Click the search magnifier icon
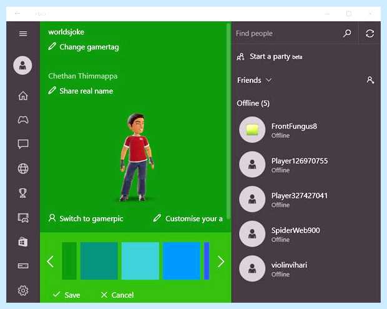Screen dimensions: 387x309 [347, 33]
